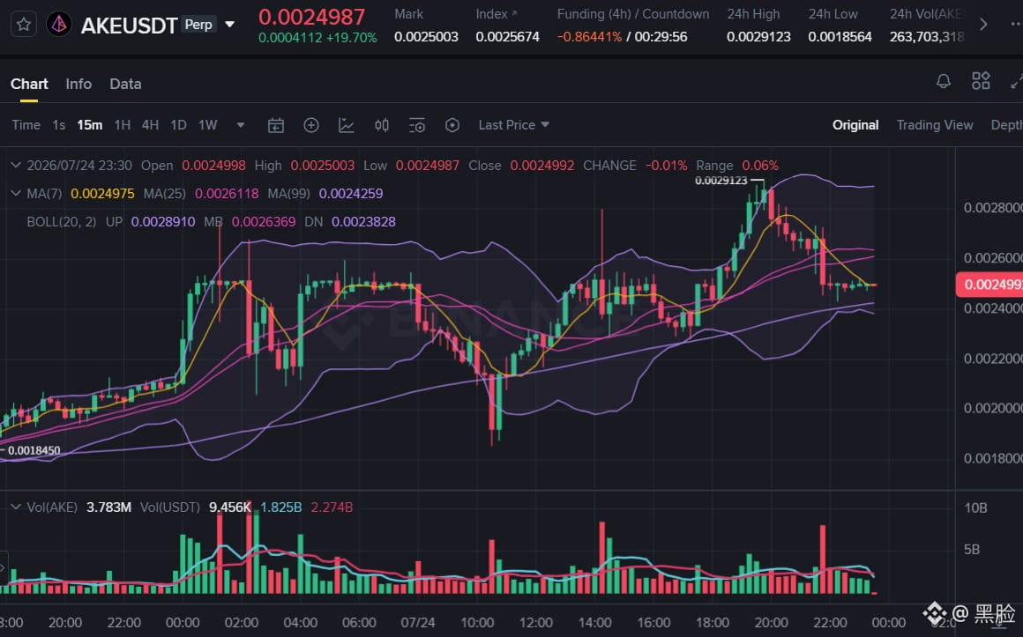The height and width of the screenshot is (637, 1023).
Task: Click the 24h Low value 0.0018564
Action: click(840, 37)
